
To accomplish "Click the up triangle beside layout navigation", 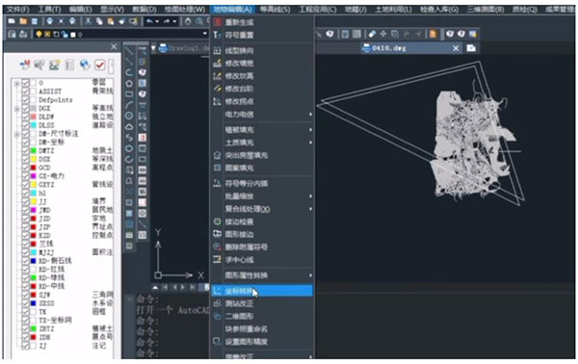I will (155, 287).
